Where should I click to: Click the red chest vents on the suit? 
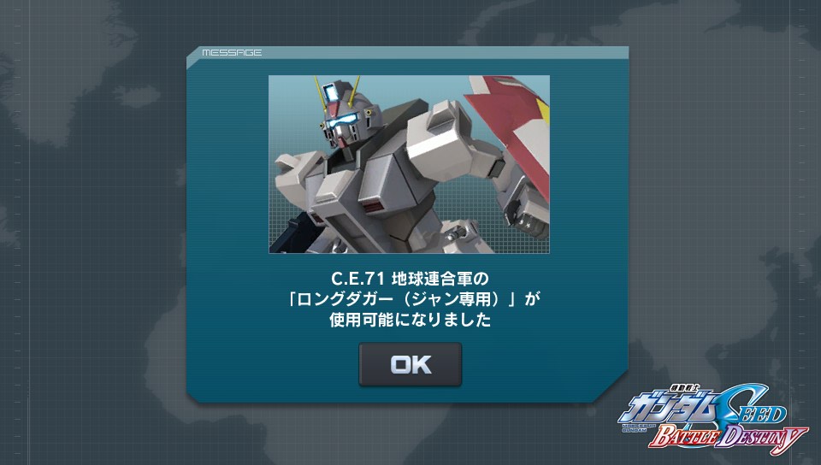[375, 207]
